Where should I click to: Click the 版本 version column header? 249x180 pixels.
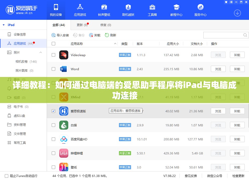tap(140, 44)
